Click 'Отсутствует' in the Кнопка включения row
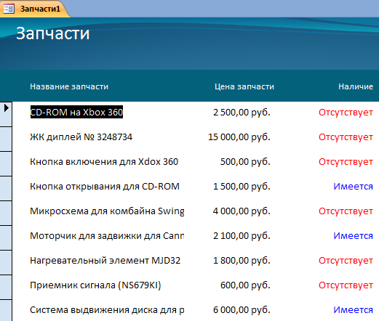The width and height of the screenshot is (379, 321). click(346, 162)
